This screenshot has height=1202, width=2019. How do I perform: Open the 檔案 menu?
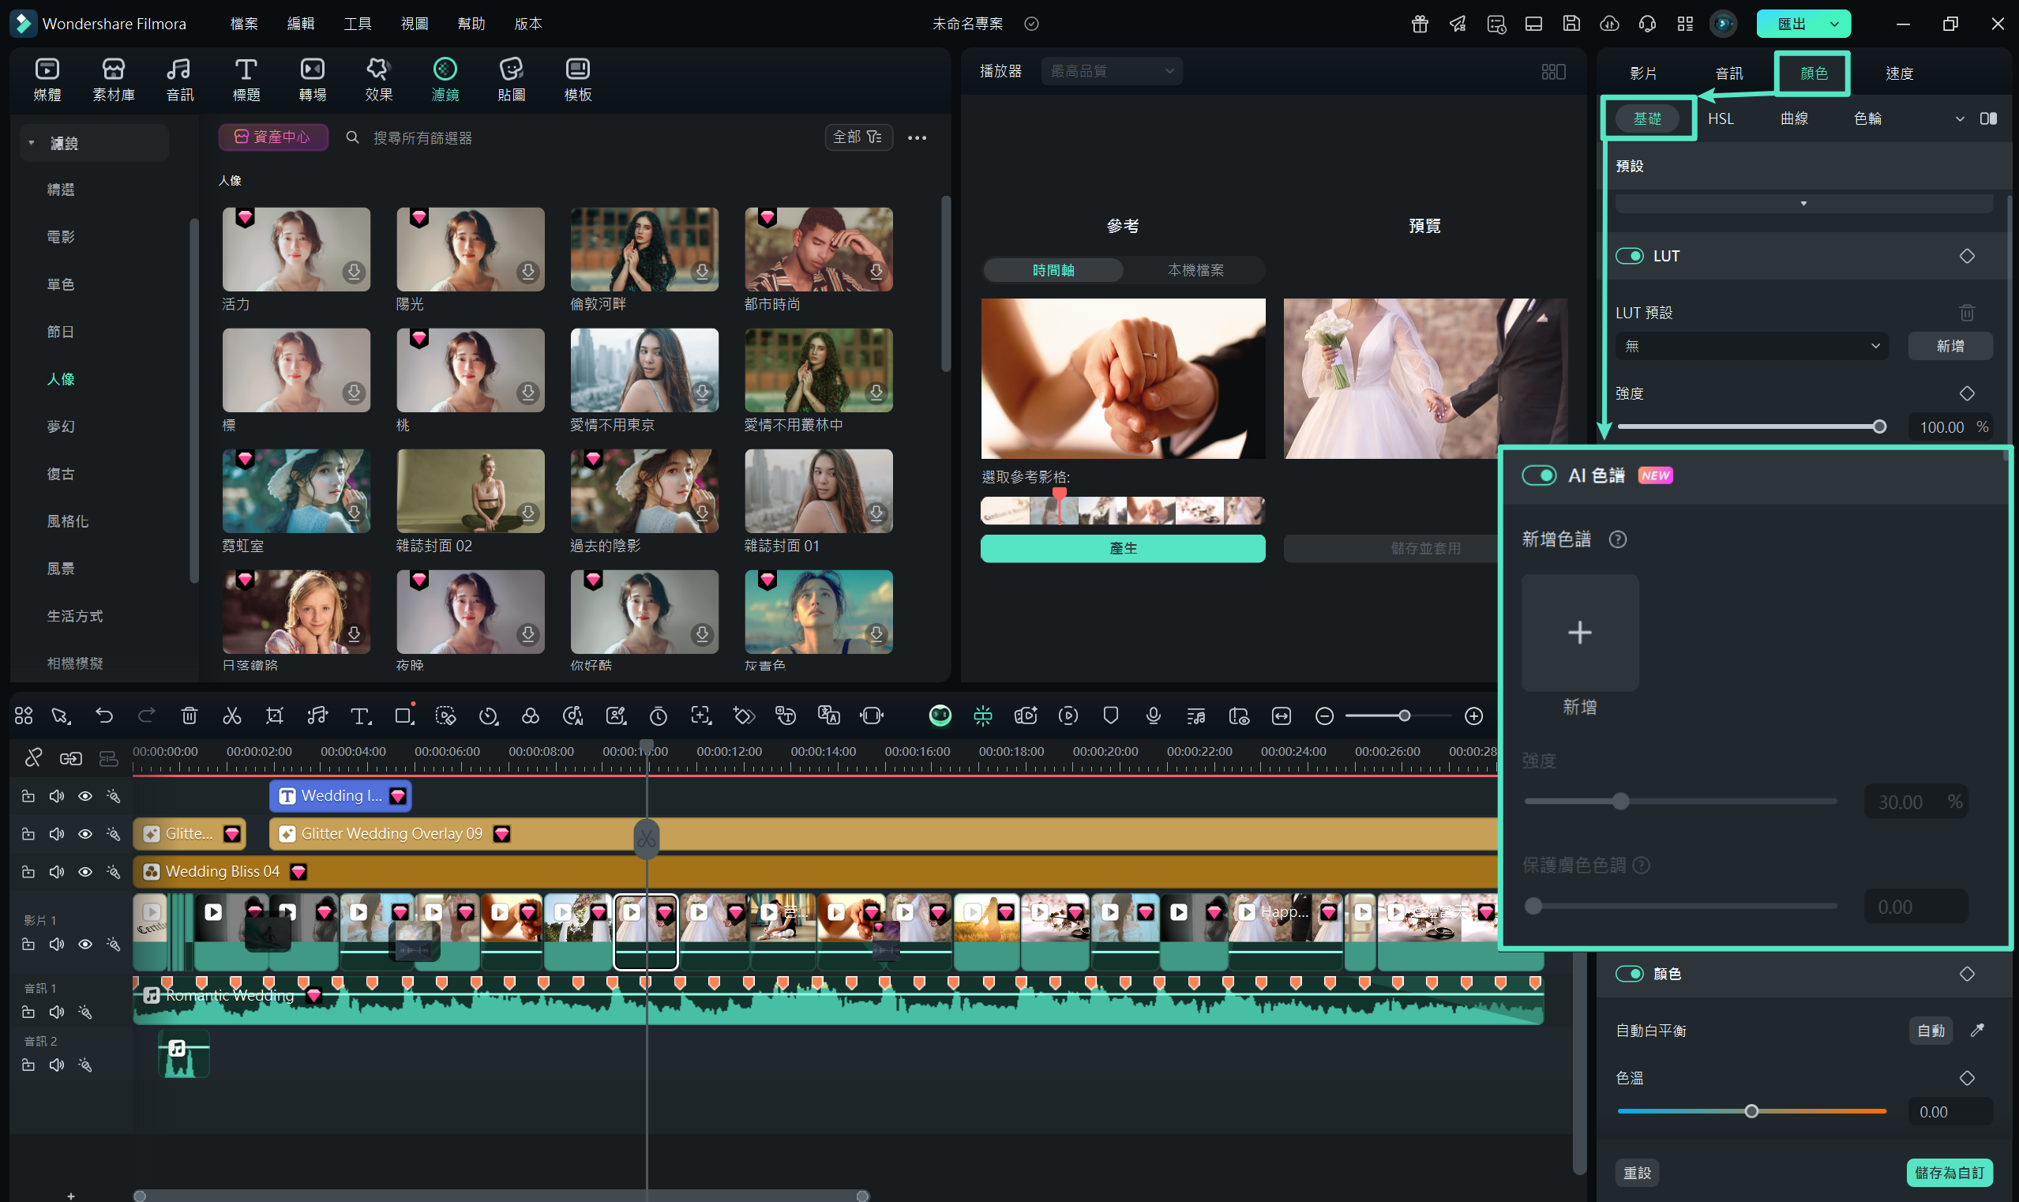[244, 24]
